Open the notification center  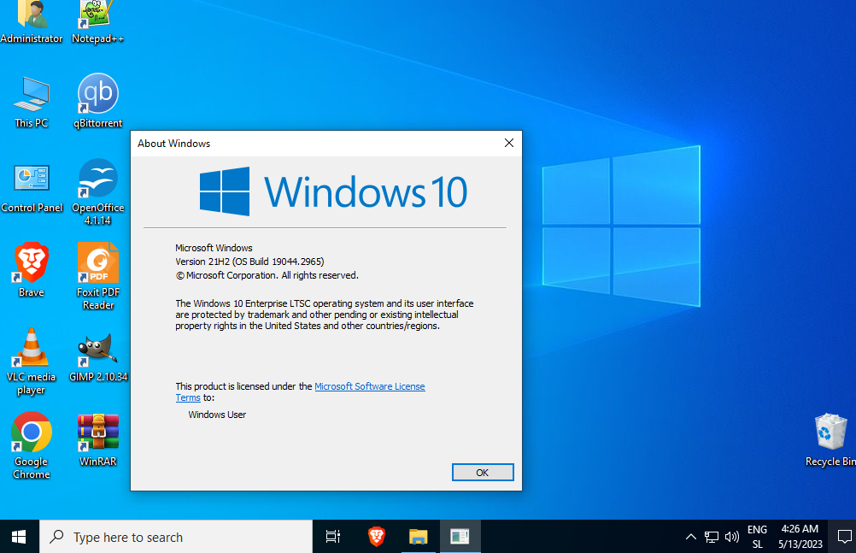click(845, 537)
